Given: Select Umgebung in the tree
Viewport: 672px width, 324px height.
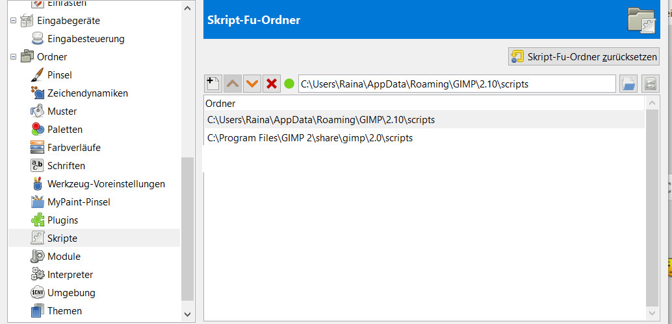Looking at the screenshot, I should [71, 294].
